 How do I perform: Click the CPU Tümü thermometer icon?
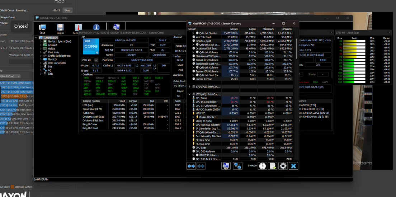pos(193,98)
